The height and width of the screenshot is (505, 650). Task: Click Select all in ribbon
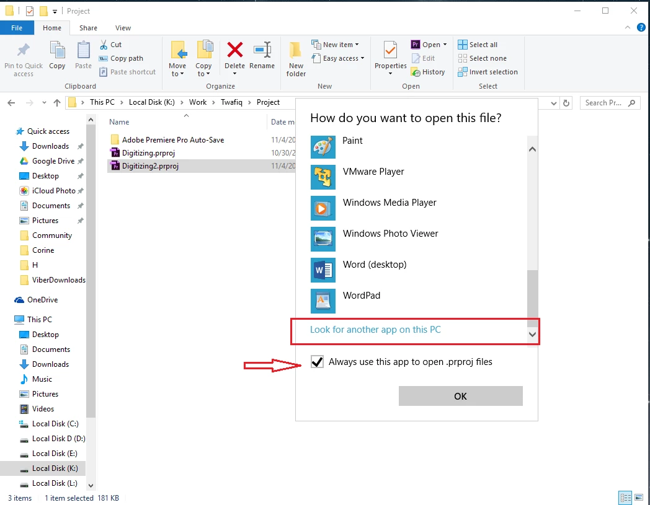click(478, 45)
